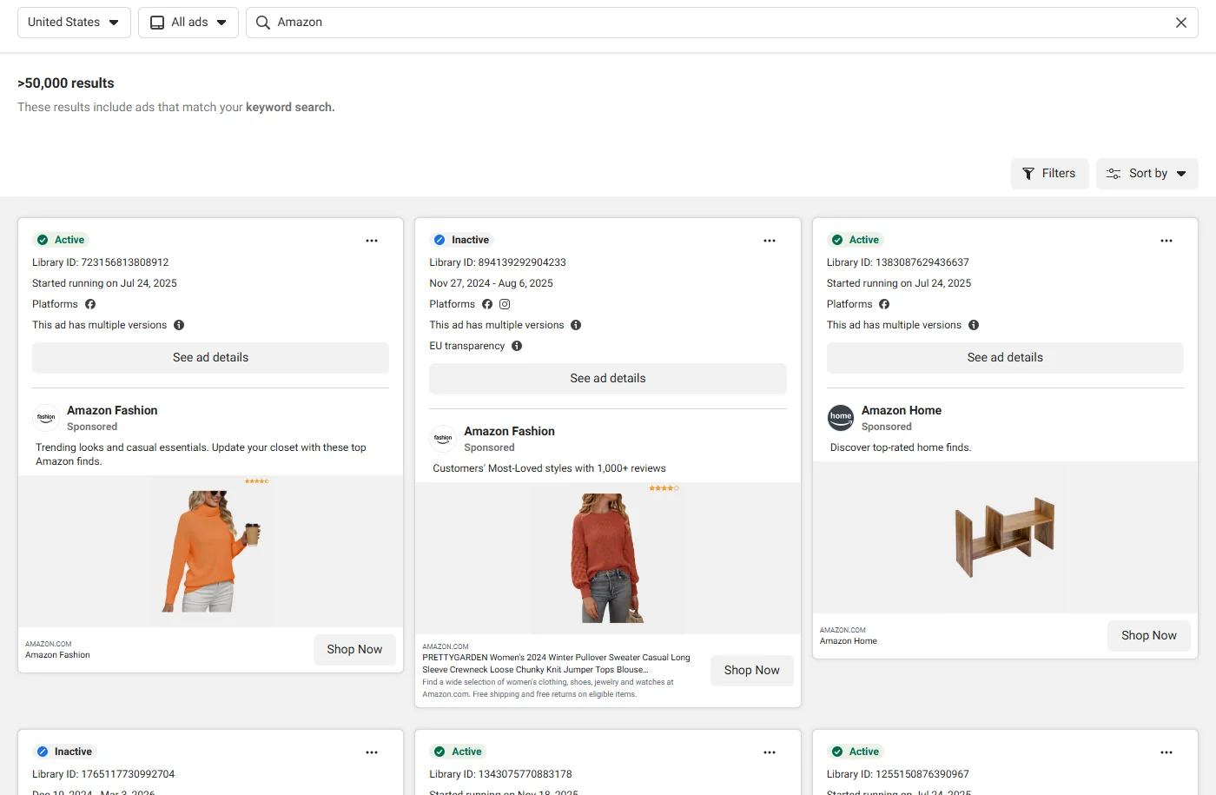
Task: Click 'Library ID: 723156813808912' text
Action: point(101,262)
